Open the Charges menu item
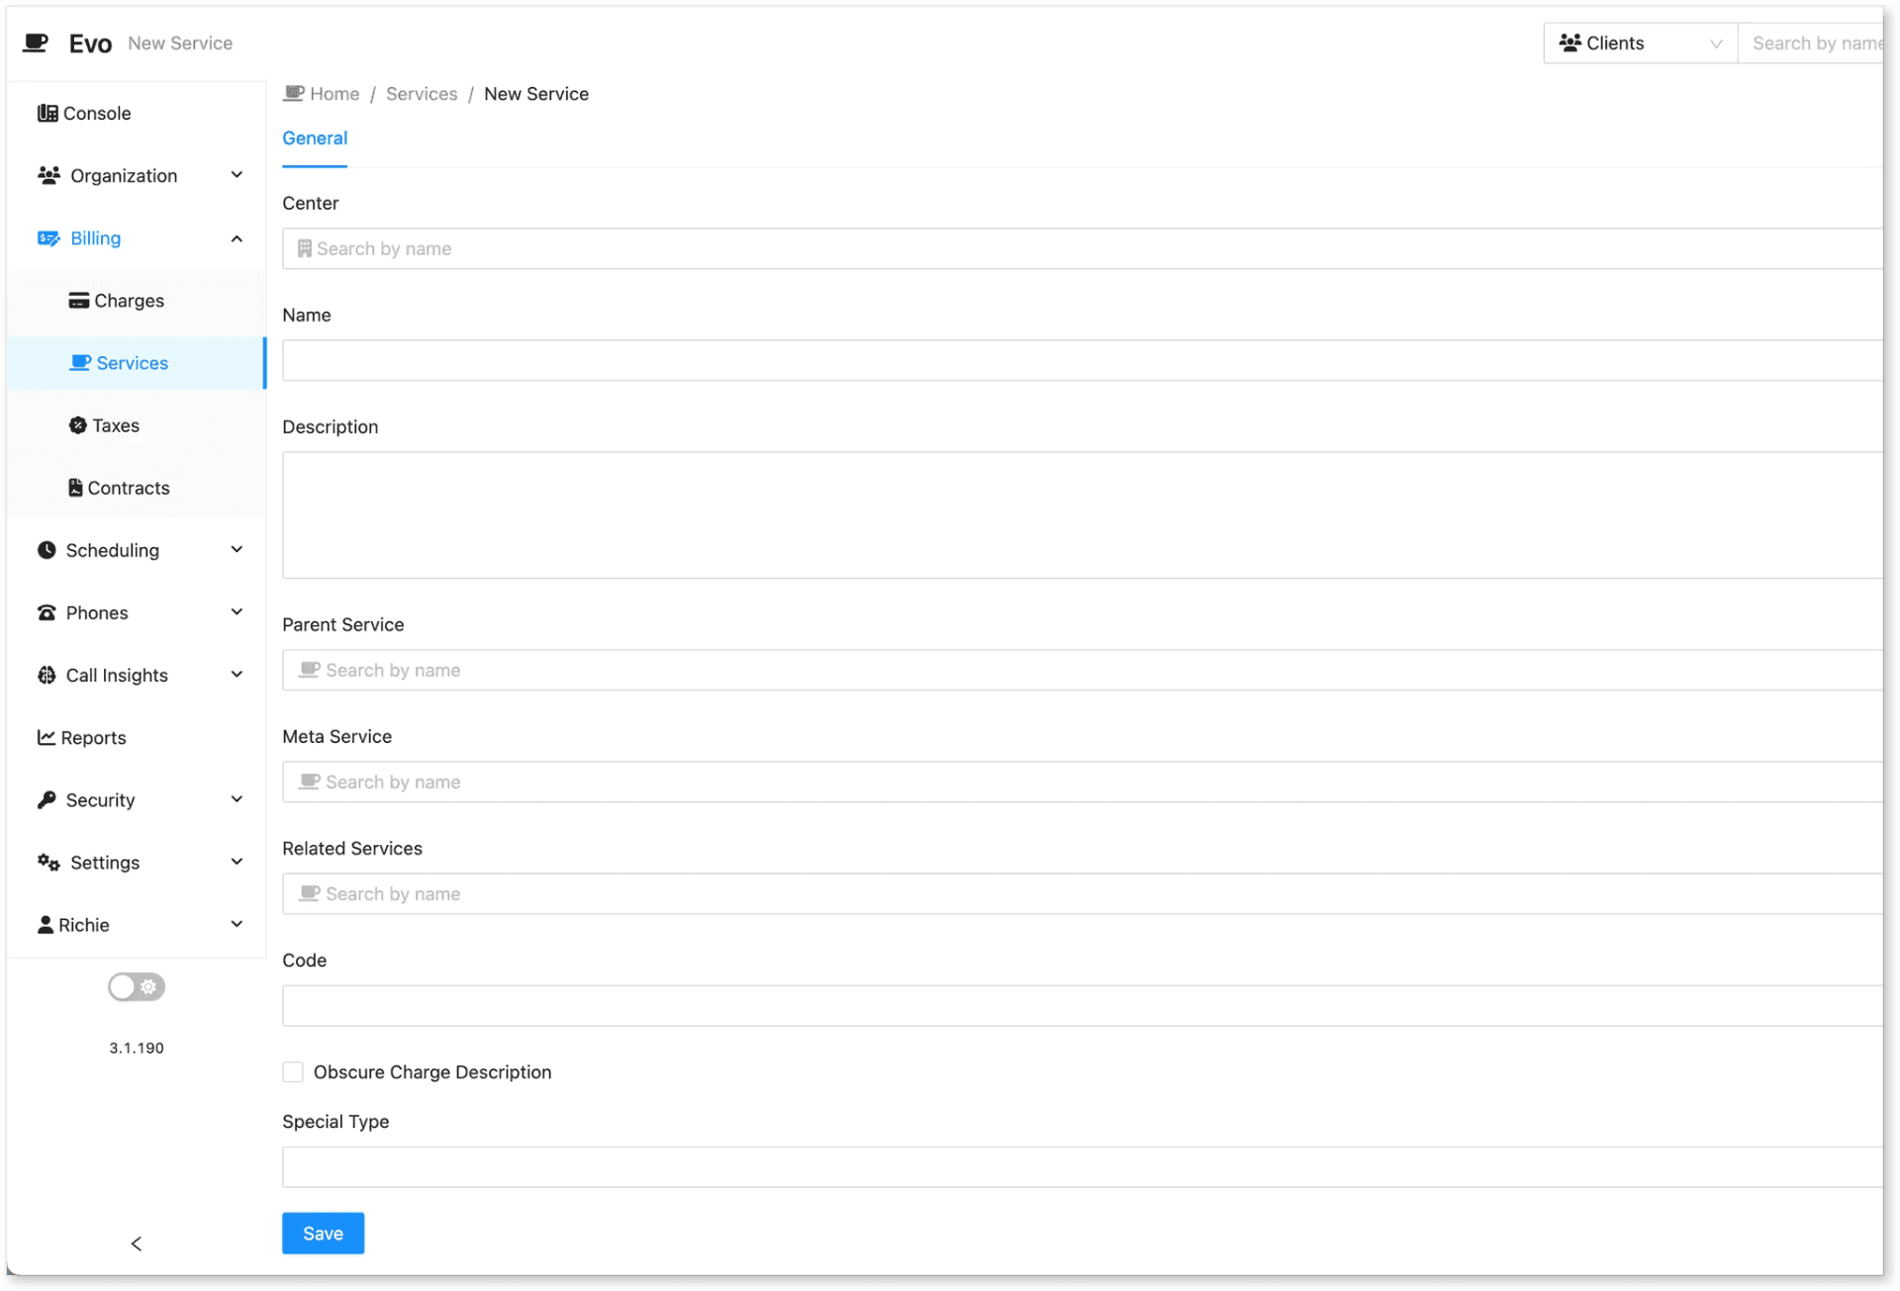Viewport: 1900px width, 1291px height. pos(136,301)
